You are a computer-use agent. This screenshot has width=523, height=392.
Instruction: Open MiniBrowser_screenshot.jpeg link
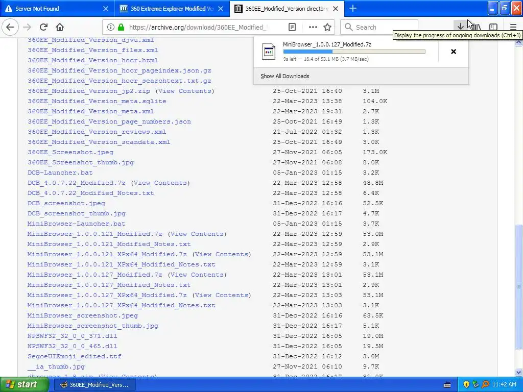pyautogui.click(x=82, y=315)
